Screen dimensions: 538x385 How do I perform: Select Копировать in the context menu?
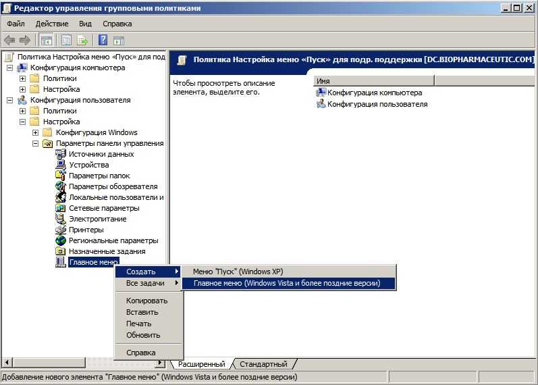point(148,301)
